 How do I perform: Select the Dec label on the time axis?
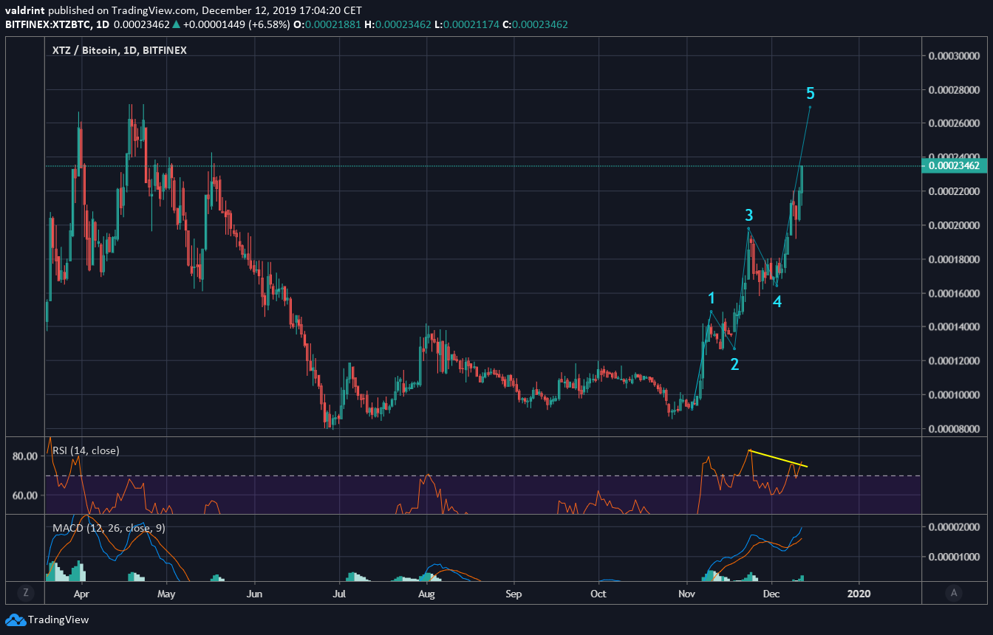[x=771, y=594]
